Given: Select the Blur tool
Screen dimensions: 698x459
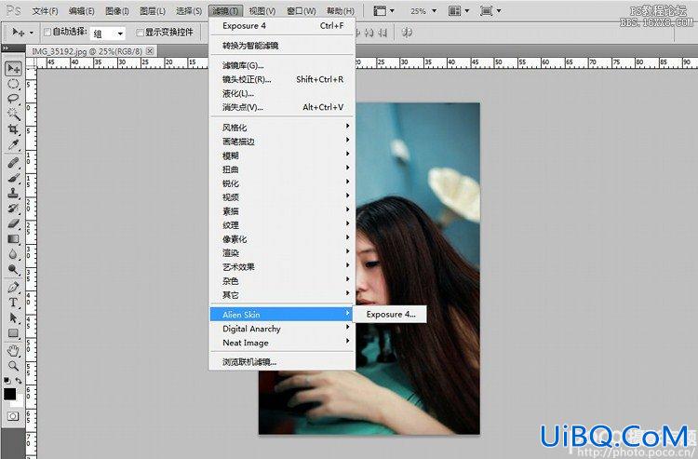Looking at the screenshot, I should (13, 254).
